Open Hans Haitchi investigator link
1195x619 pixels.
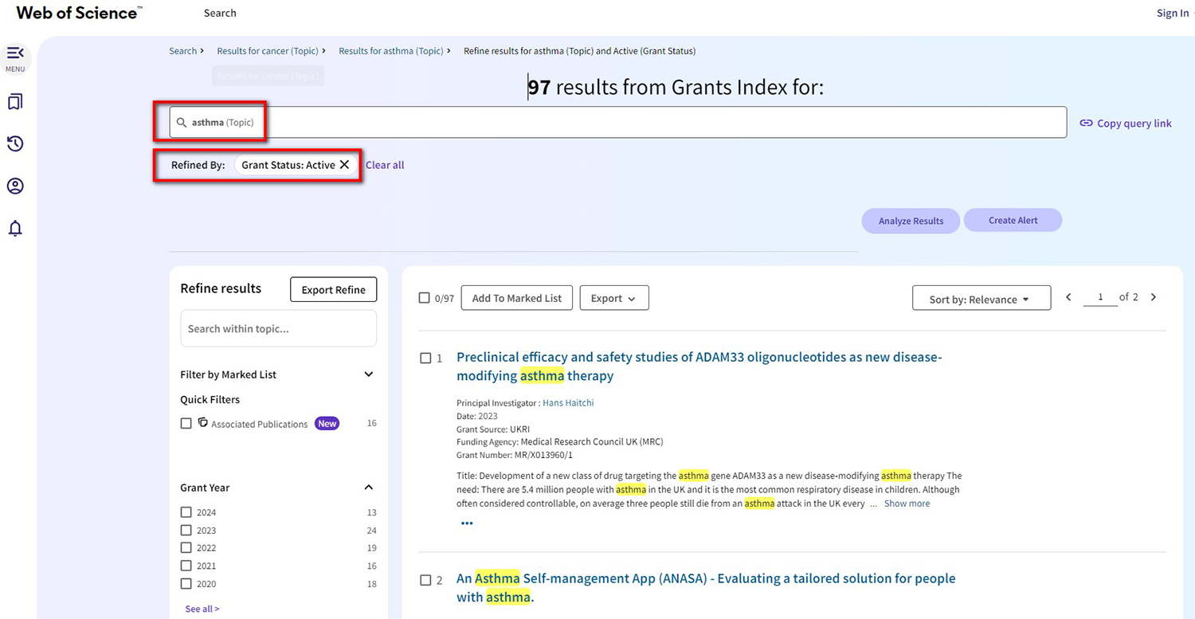click(x=568, y=403)
